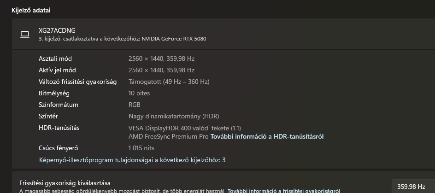The image size is (435, 193).
Task: Click the Frissítési gyakoriság kiválasztása title
Action: (x=65, y=183)
